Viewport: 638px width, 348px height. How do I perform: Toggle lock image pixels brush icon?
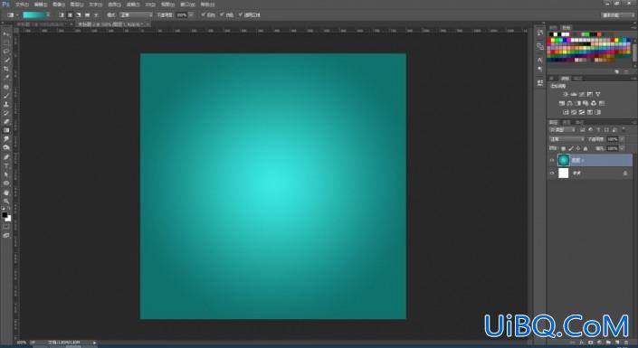[571, 149]
